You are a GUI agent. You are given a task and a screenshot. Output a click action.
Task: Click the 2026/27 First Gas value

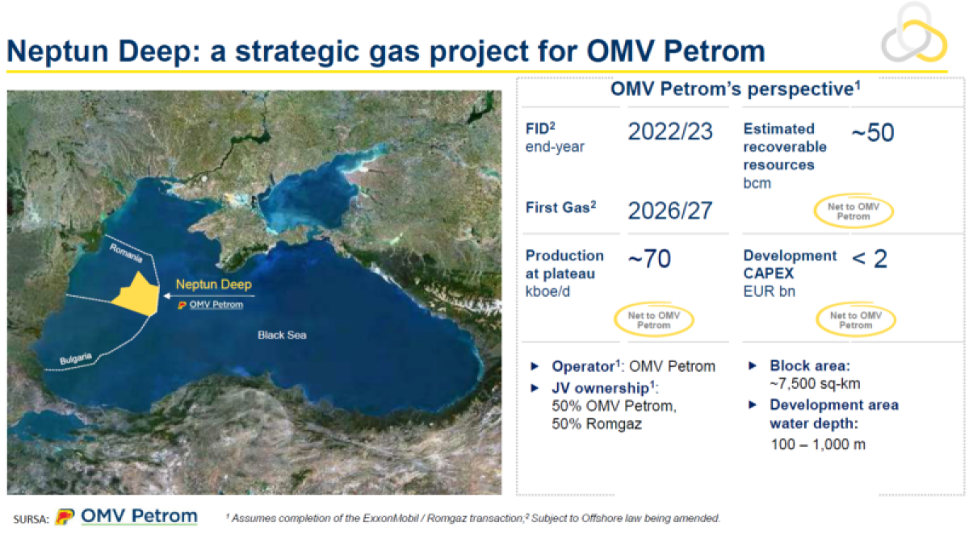click(670, 211)
